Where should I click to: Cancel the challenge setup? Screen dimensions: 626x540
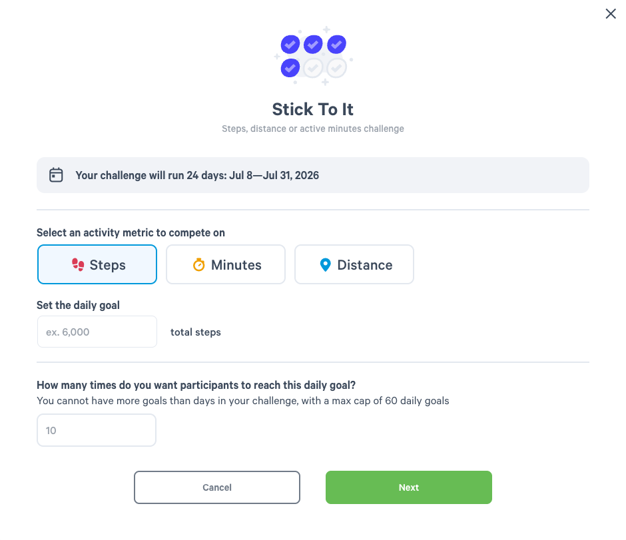point(217,487)
